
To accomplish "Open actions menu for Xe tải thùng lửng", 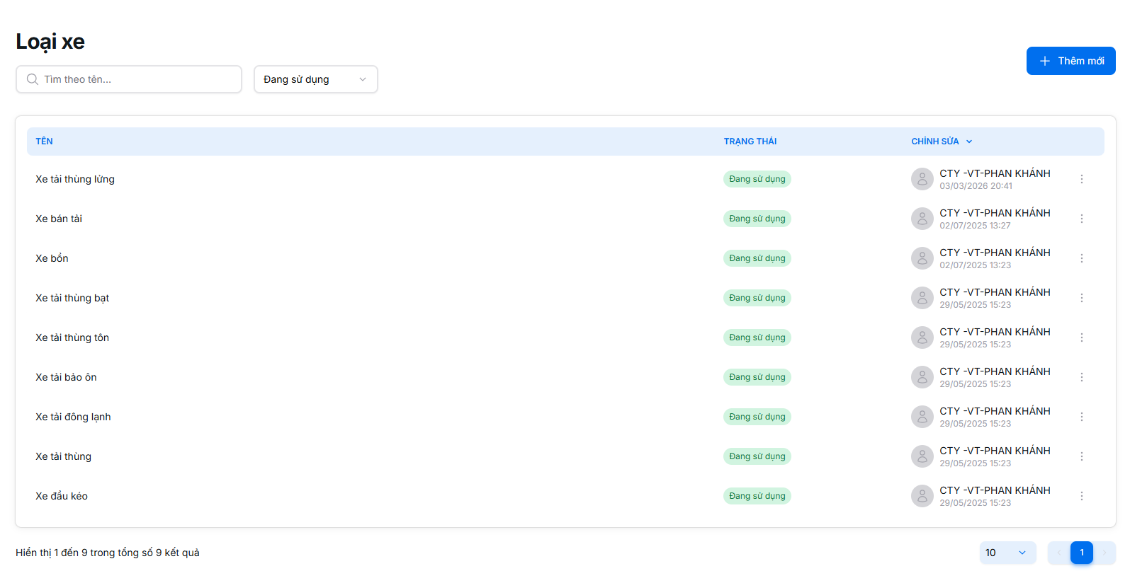I will coord(1081,180).
